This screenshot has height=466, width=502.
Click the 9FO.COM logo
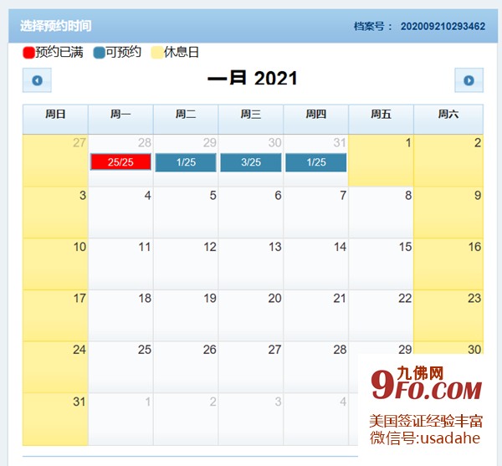pos(428,388)
